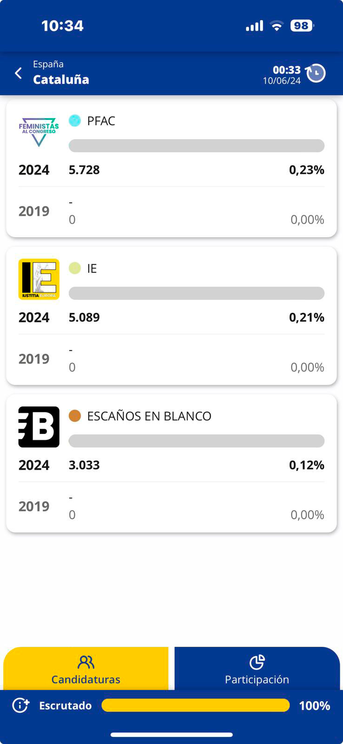Click the PFAC cyan color dot

(75, 120)
